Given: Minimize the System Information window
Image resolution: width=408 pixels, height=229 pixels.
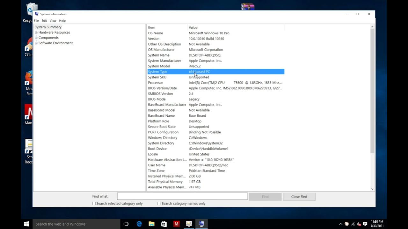Looking at the screenshot, I should click(x=346, y=14).
